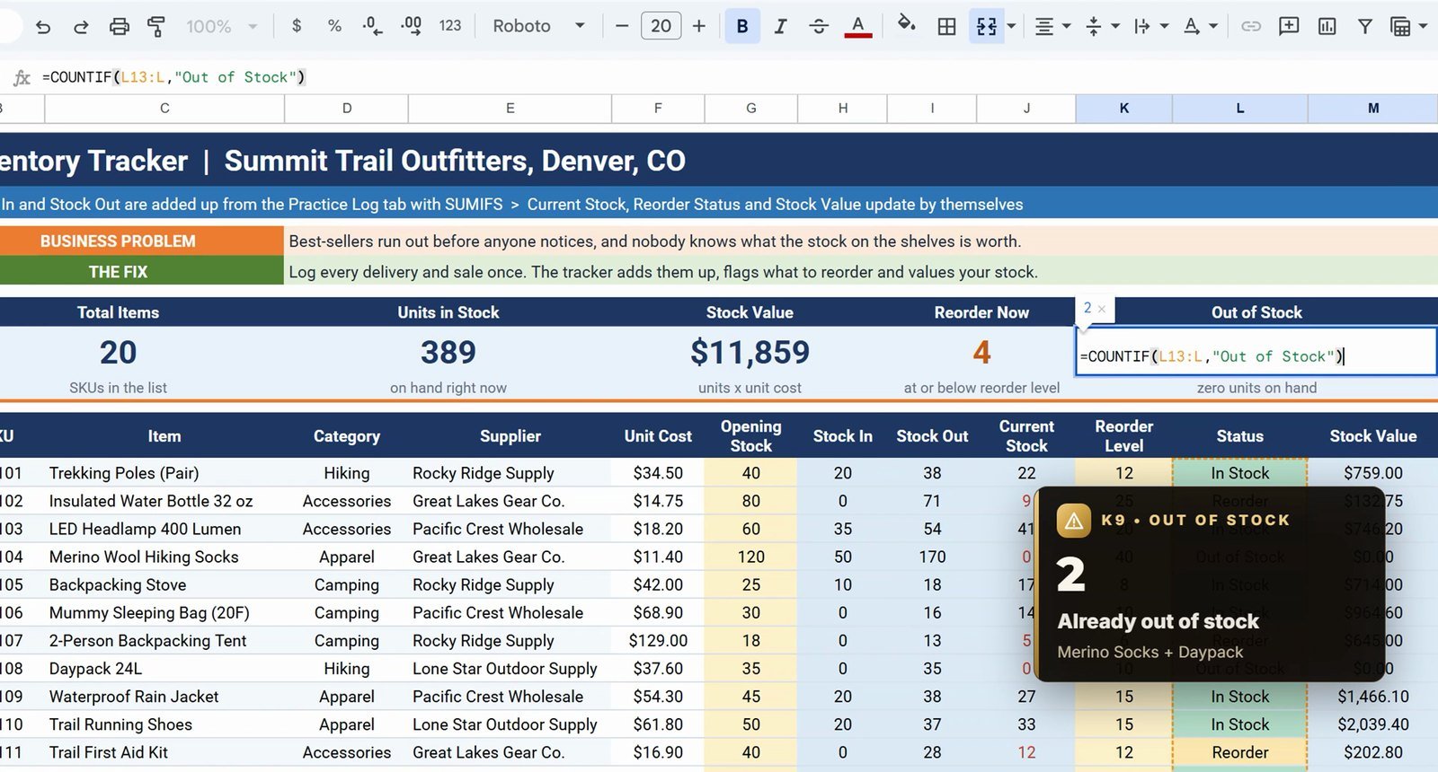The height and width of the screenshot is (772, 1438).
Task: Click inside the formula bar COUNTIF text
Action: pos(173,77)
